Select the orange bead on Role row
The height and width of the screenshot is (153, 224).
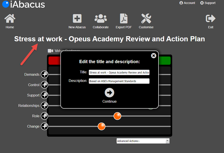click(117, 116)
